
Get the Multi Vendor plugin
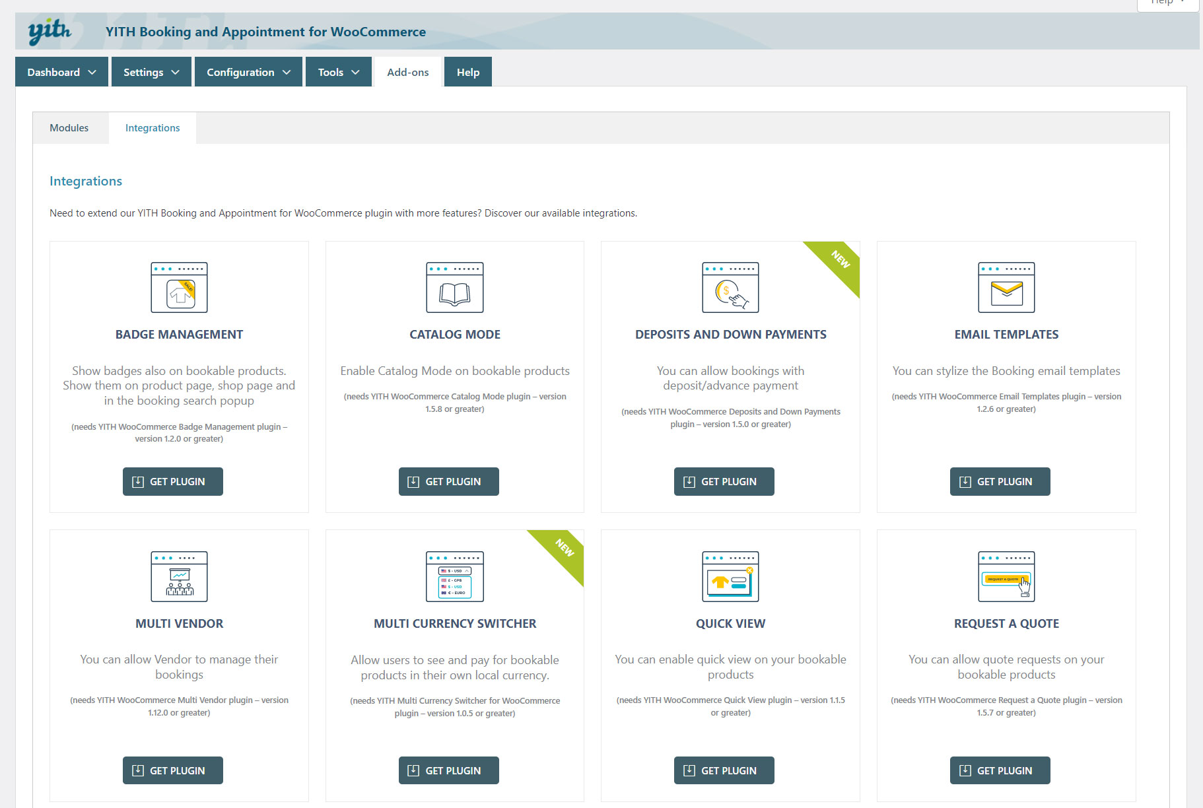point(173,770)
